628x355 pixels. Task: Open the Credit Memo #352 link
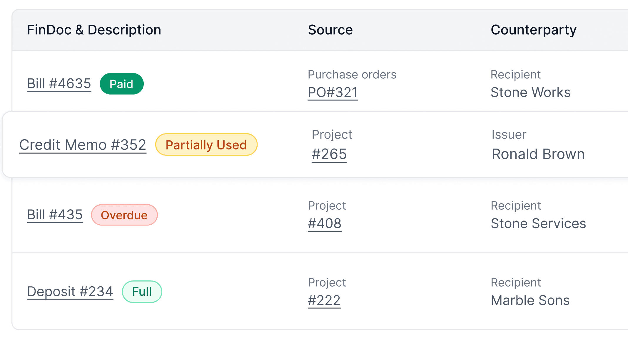coord(83,144)
